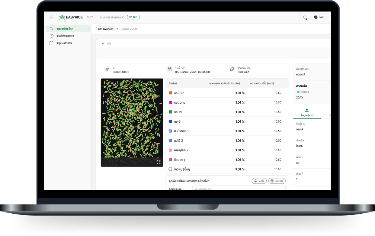Click the suggestion input field

[239, 188]
